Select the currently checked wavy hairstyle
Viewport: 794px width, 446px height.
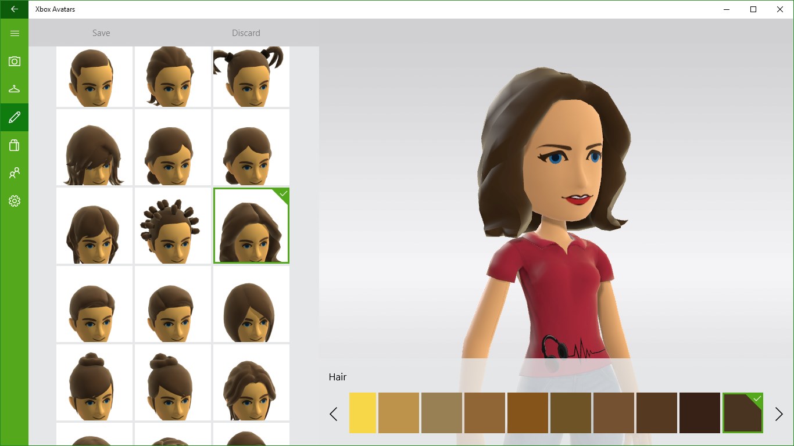[251, 225]
